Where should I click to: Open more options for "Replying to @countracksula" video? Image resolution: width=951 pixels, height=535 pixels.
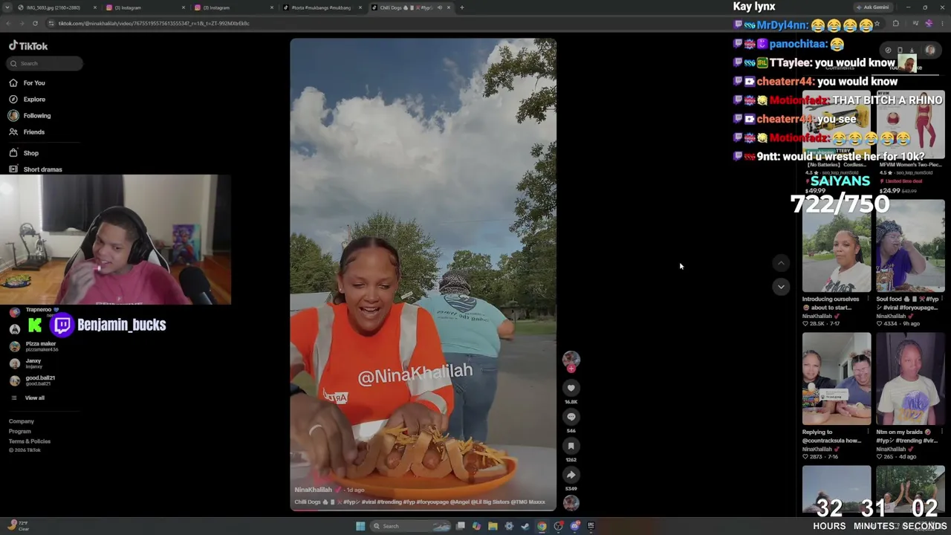pos(868,432)
